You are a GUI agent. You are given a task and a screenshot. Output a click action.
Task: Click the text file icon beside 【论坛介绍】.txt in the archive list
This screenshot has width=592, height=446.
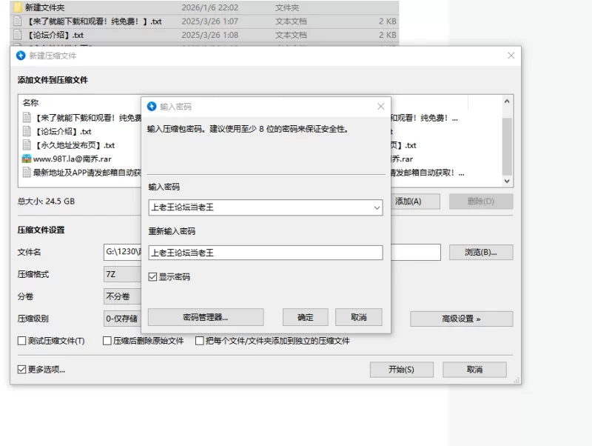point(27,131)
